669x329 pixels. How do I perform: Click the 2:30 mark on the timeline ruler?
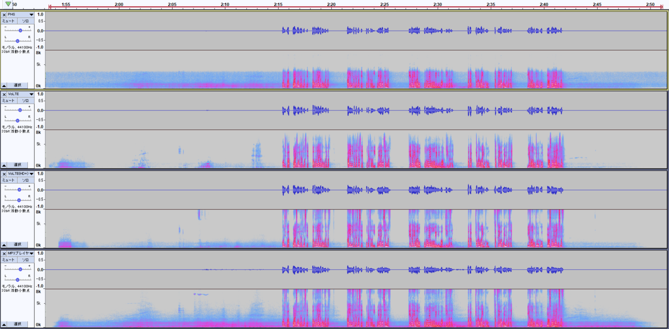point(438,4)
